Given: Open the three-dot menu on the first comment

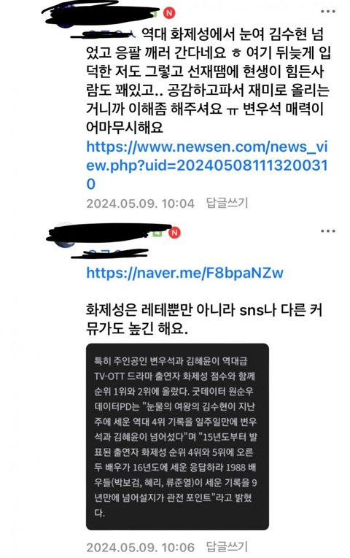Looking at the screenshot, I should (x=327, y=12).
